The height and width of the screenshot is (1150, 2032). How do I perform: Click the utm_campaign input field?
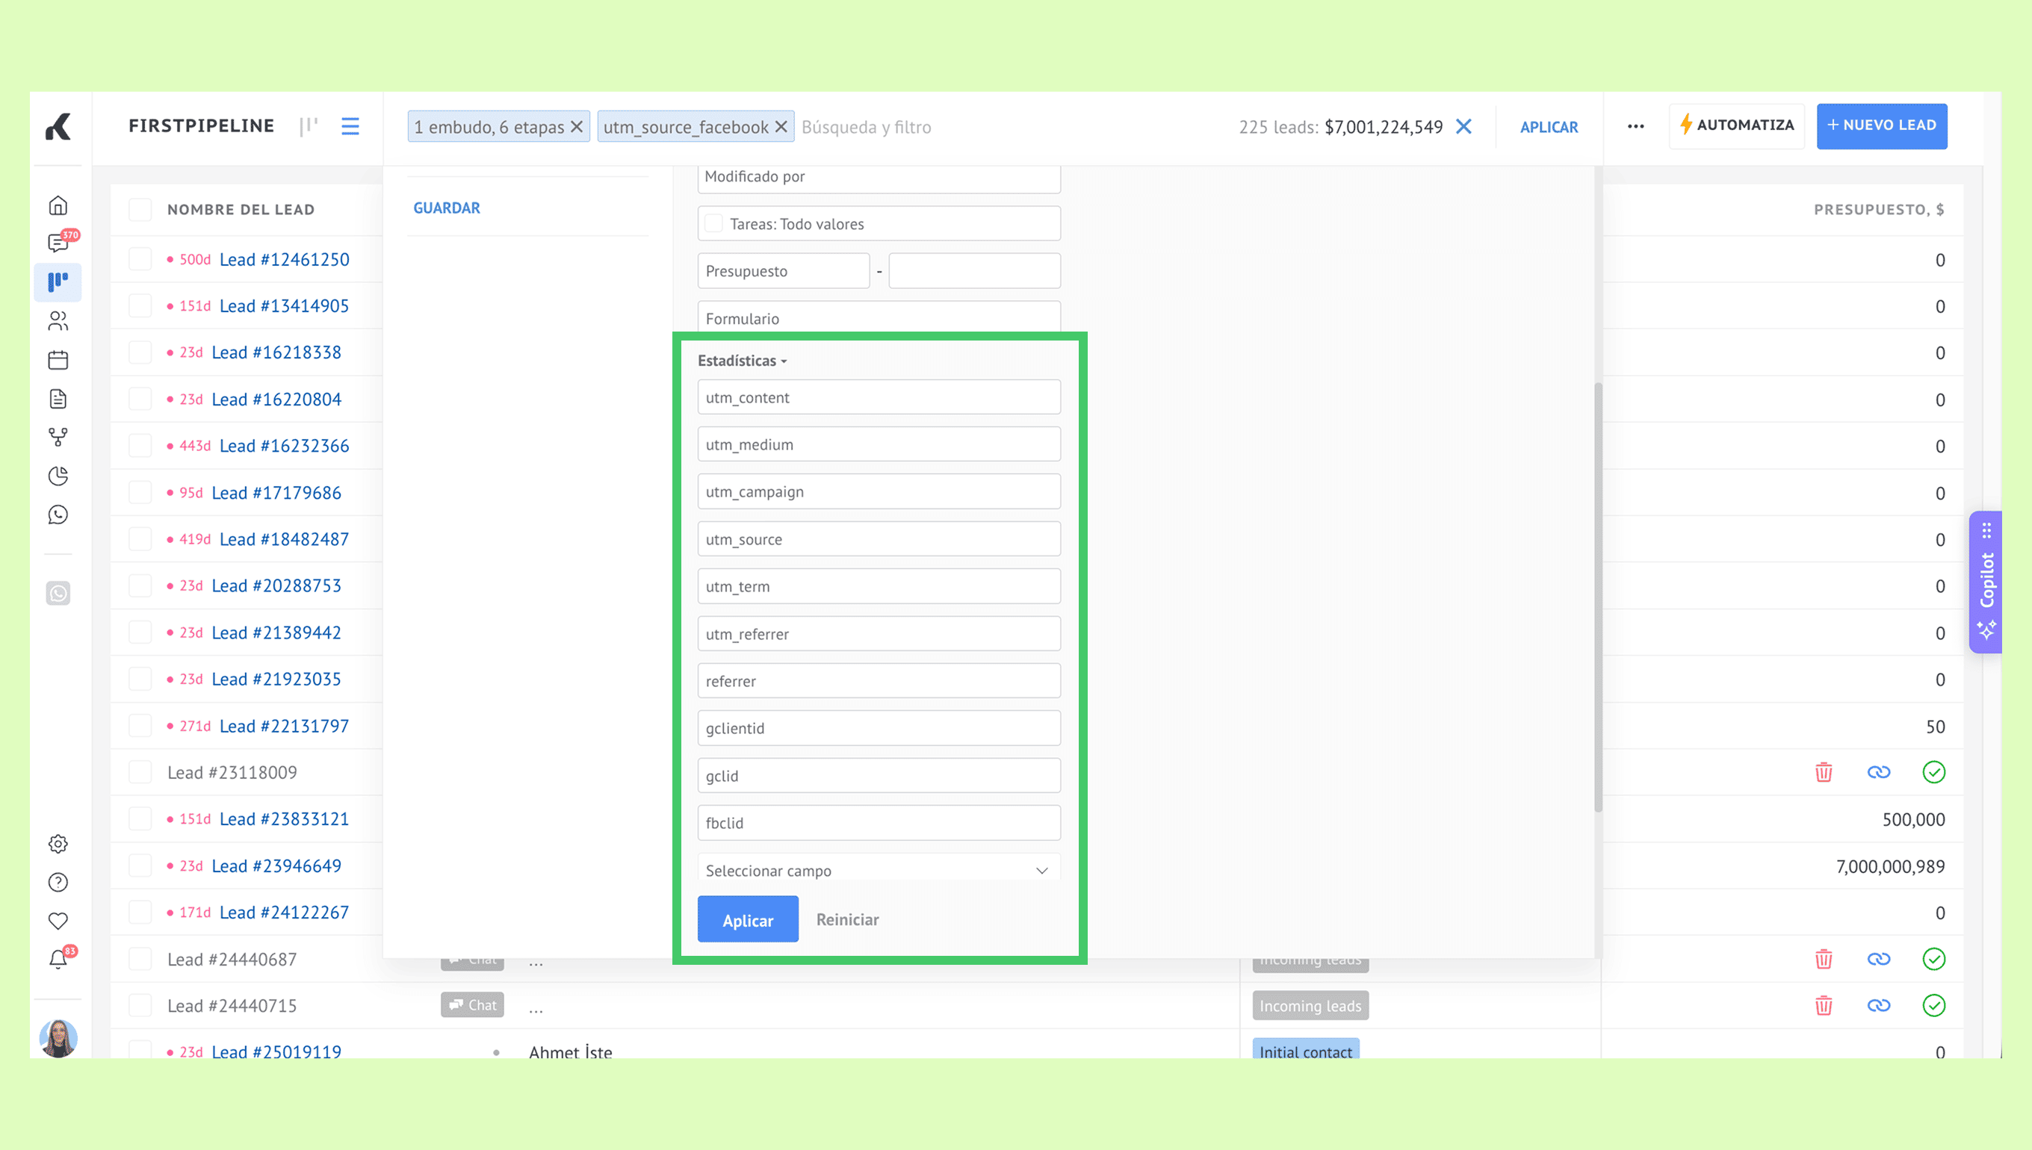(878, 491)
